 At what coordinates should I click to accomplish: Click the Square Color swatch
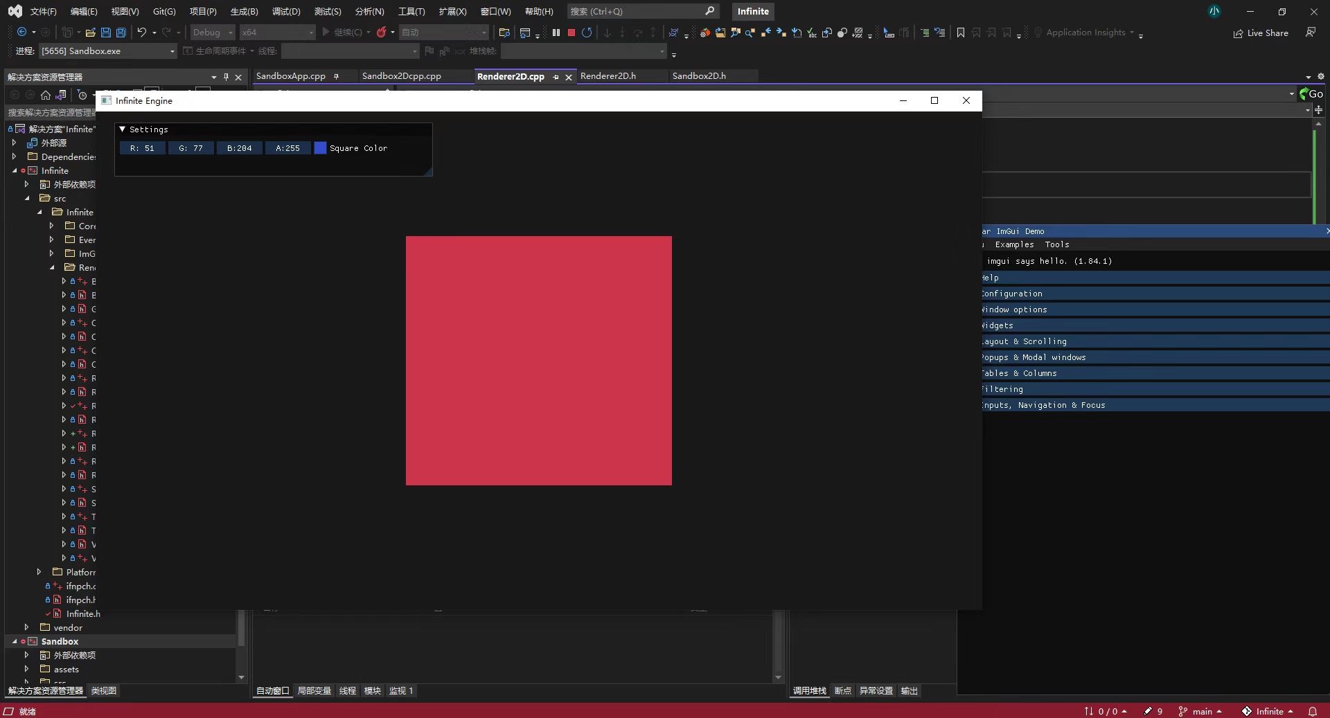tap(320, 148)
